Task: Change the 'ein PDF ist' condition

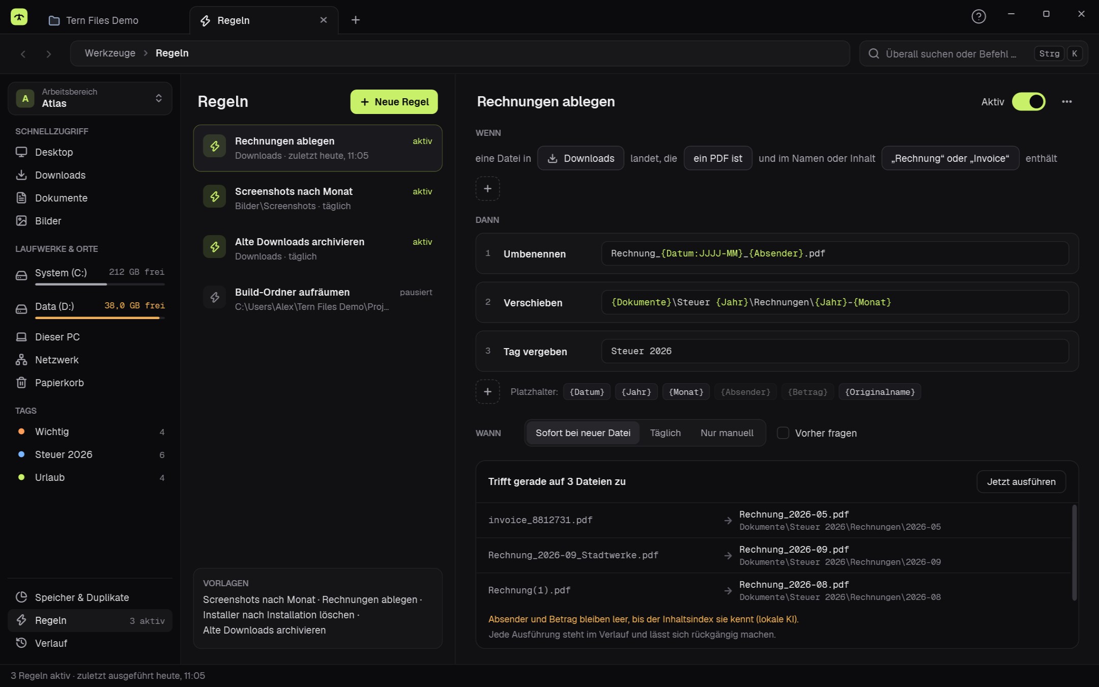Action: pos(717,158)
